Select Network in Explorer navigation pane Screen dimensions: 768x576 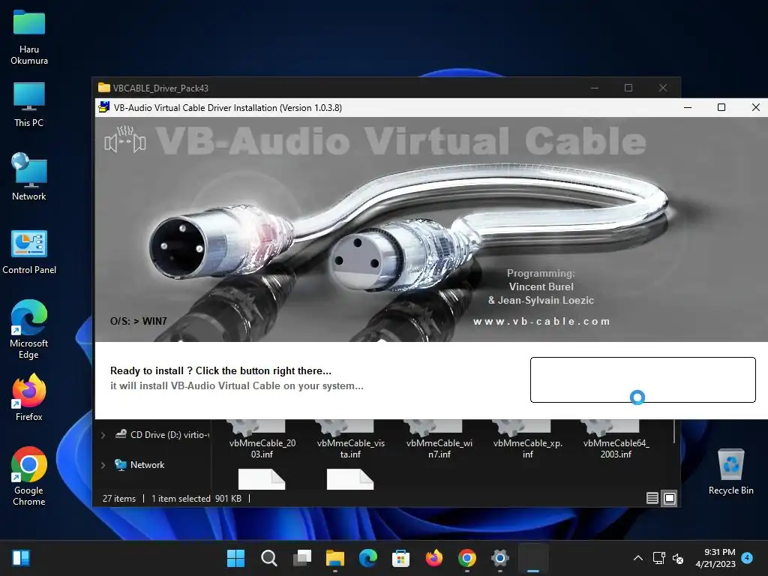pyautogui.click(x=139, y=465)
